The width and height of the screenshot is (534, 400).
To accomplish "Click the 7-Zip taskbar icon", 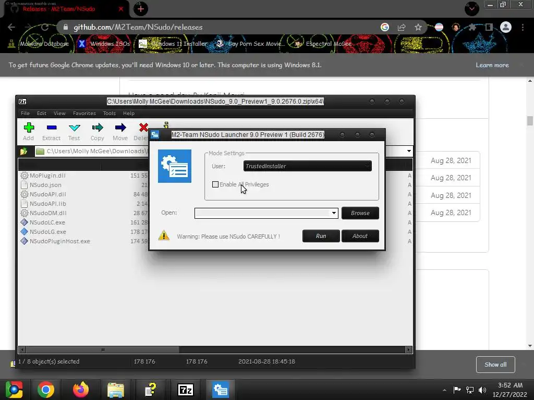I will click(186, 390).
